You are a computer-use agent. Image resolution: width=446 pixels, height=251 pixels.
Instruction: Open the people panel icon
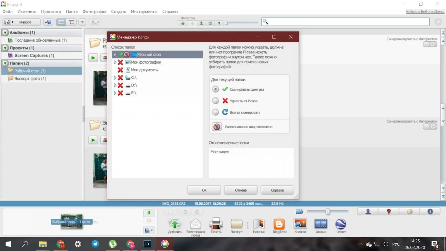pyautogui.click(x=368, y=212)
